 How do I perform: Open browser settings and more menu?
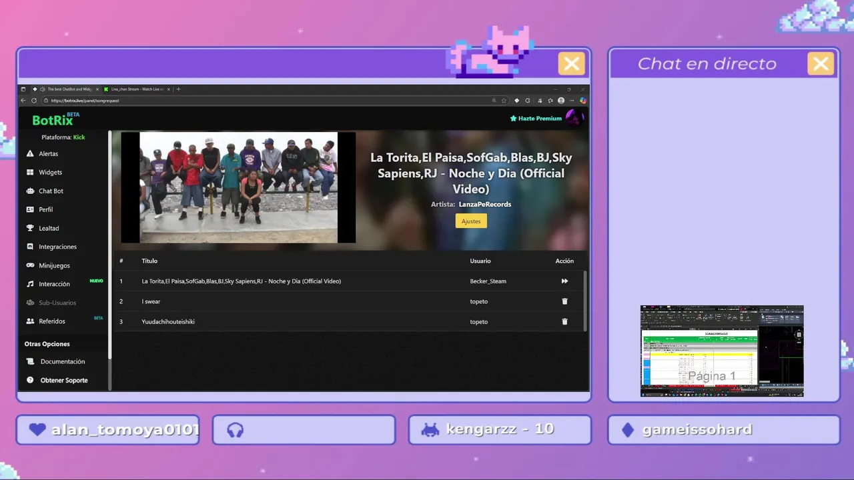click(x=572, y=101)
